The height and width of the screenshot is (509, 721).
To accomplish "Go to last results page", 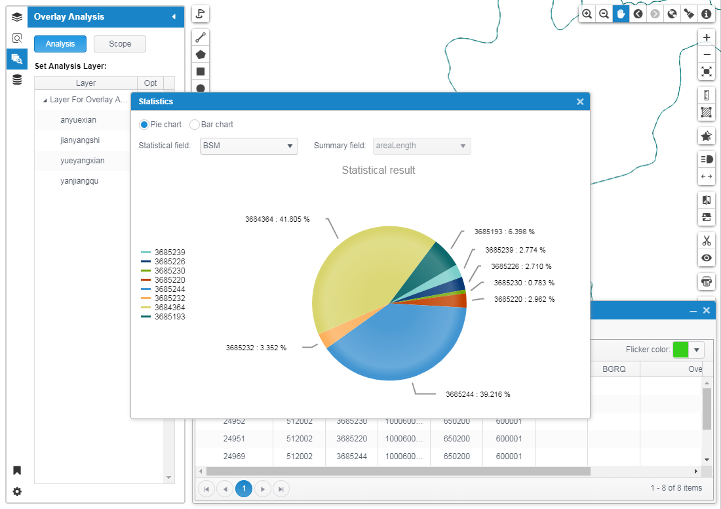I will coord(281,489).
